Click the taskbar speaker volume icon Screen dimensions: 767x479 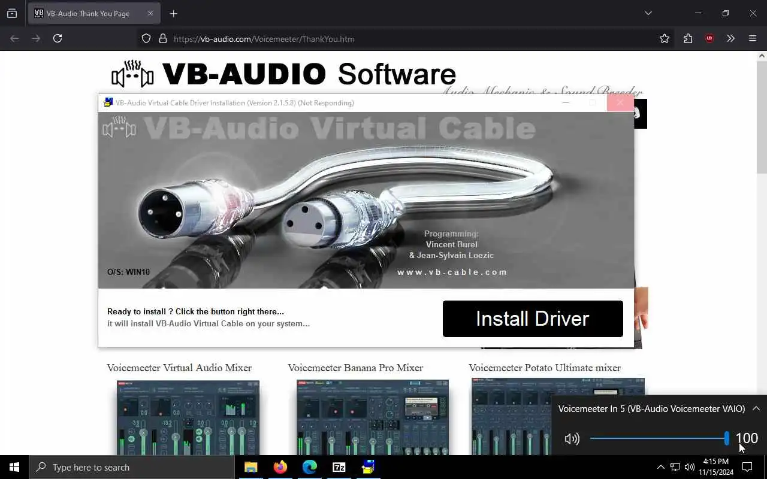tap(690, 467)
